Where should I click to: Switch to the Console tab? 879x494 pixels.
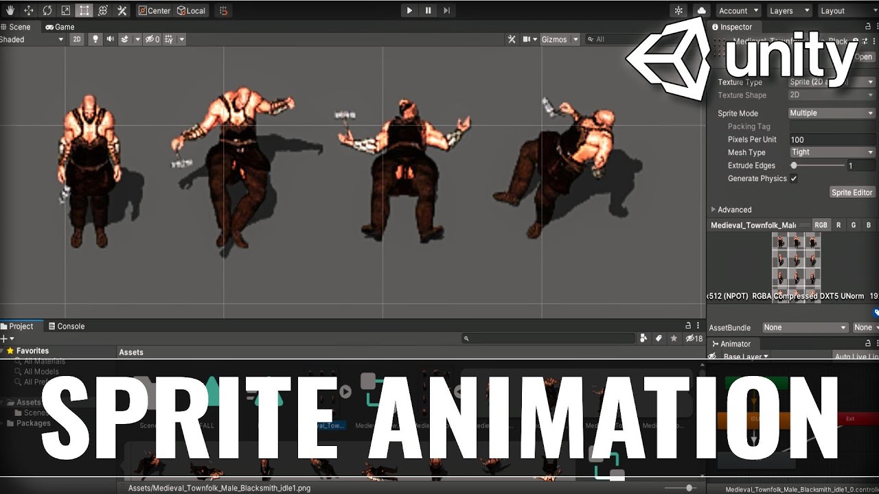click(x=67, y=326)
